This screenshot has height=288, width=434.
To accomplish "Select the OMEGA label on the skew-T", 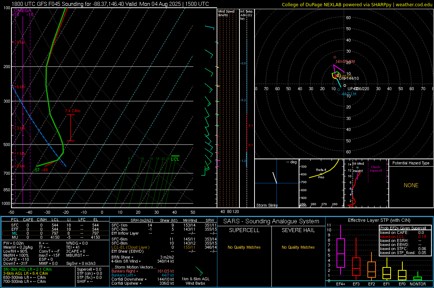I will (23, 11).
